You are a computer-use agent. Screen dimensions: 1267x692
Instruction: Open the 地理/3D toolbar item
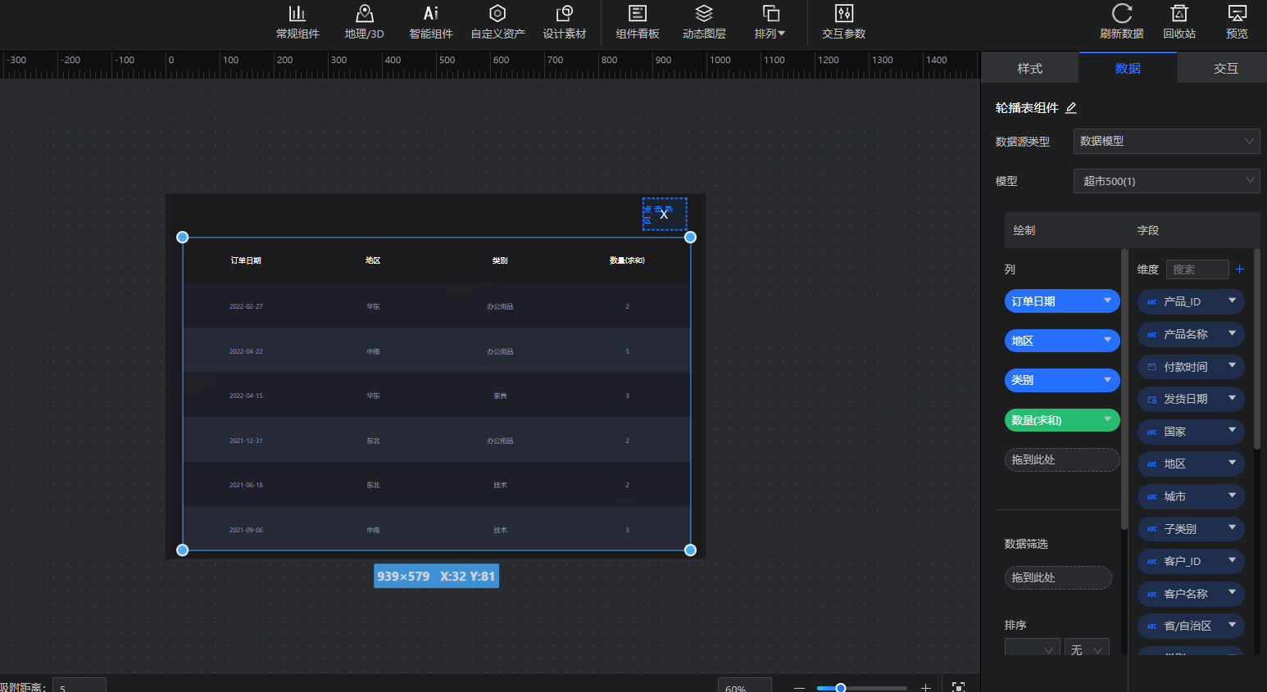click(365, 22)
